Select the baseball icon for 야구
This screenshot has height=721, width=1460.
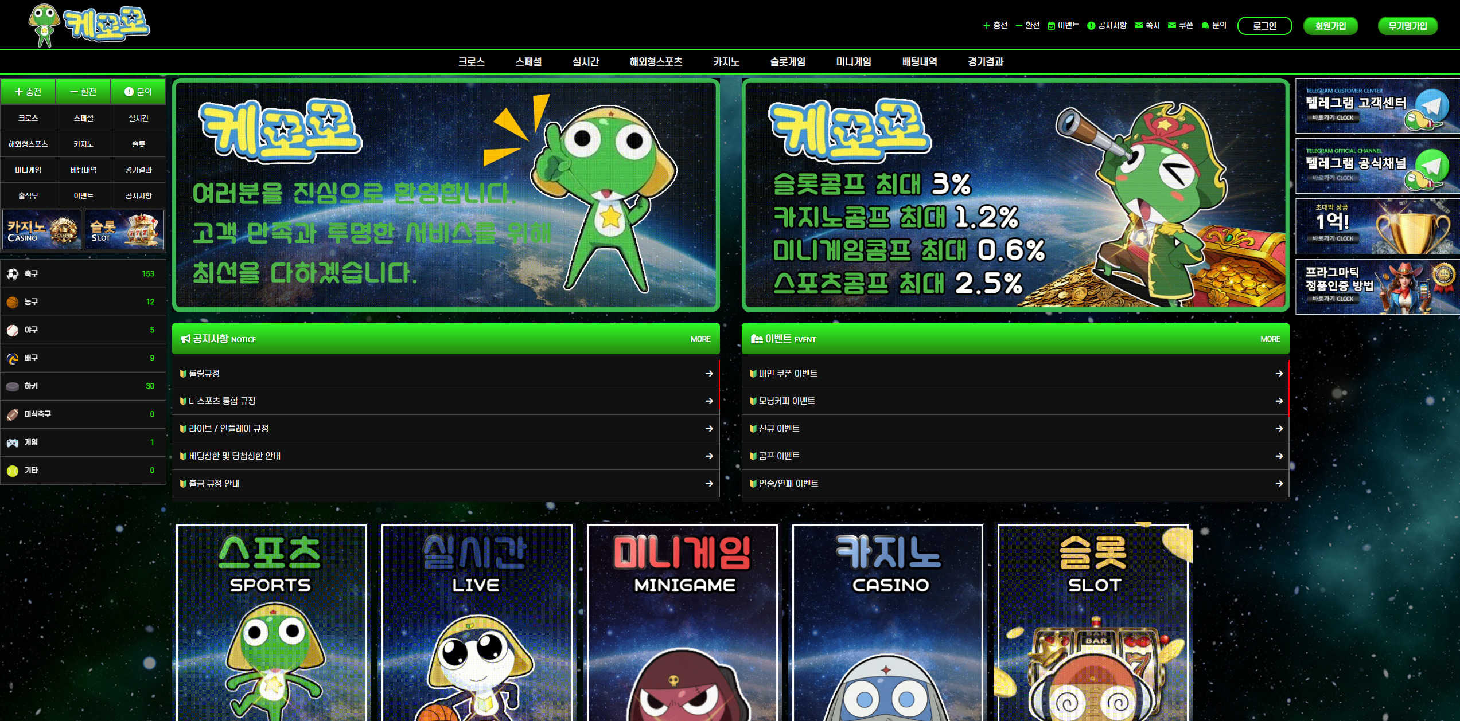click(x=13, y=330)
